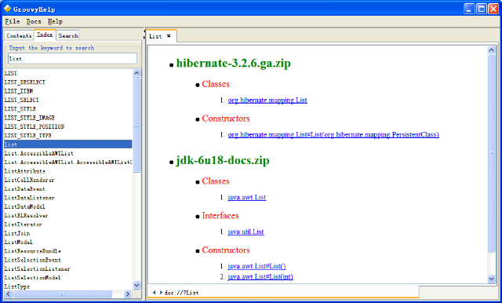This screenshot has width=502, height=303.
Task: Switch to the Search tab
Action: (68, 35)
